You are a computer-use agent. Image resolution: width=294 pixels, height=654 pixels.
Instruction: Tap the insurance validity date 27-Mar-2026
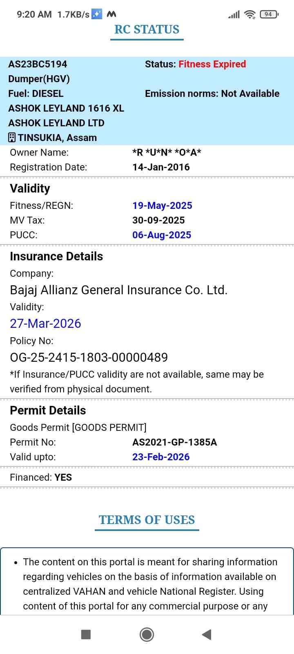coord(45,323)
